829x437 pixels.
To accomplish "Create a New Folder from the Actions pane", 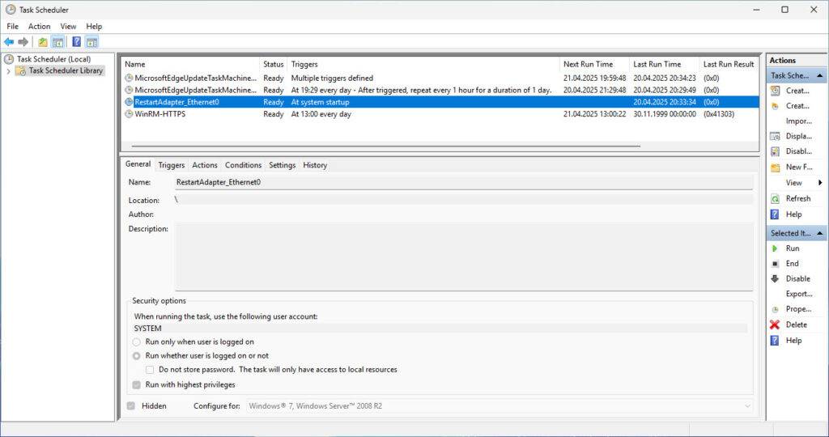I will point(798,167).
